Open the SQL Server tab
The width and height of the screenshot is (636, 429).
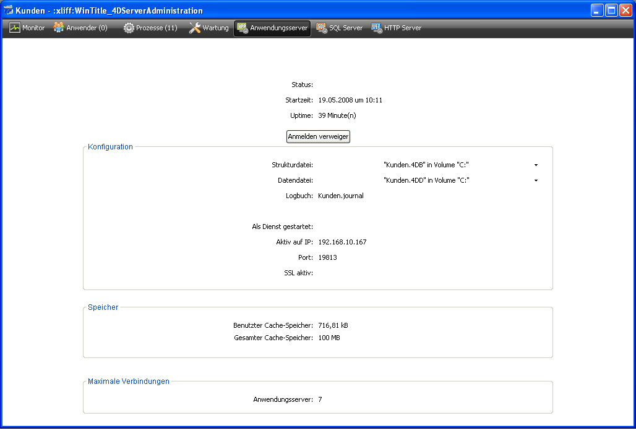(x=340, y=28)
